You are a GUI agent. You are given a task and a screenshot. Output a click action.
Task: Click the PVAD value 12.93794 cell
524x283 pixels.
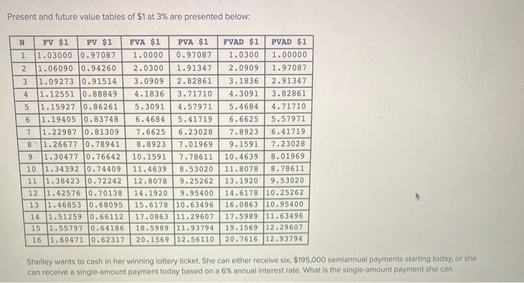pyautogui.click(x=286, y=240)
